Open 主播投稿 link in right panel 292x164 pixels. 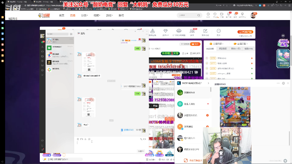pyautogui.click(x=216, y=44)
